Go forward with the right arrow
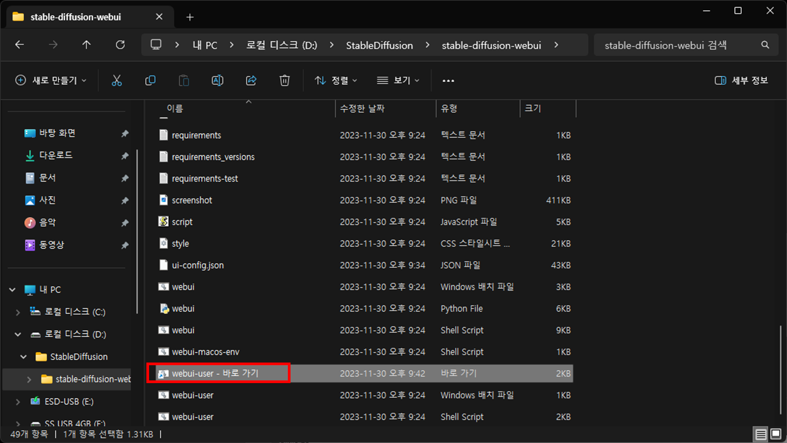The width and height of the screenshot is (787, 443). pyautogui.click(x=53, y=45)
